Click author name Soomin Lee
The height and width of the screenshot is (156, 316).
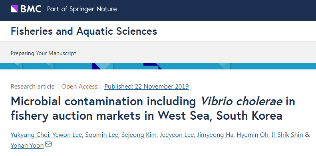coord(101,135)
